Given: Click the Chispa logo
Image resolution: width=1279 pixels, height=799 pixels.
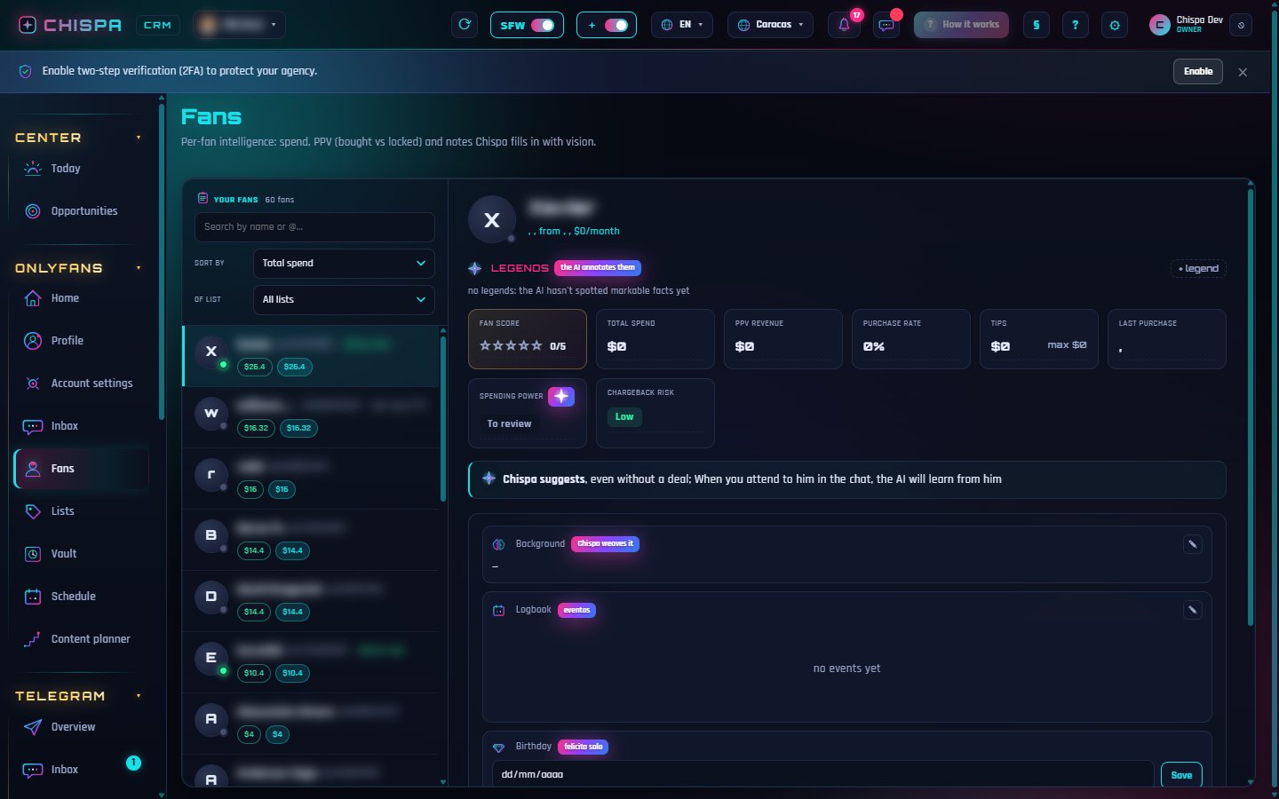Looking at the screenshot, I should pos(70,25).
